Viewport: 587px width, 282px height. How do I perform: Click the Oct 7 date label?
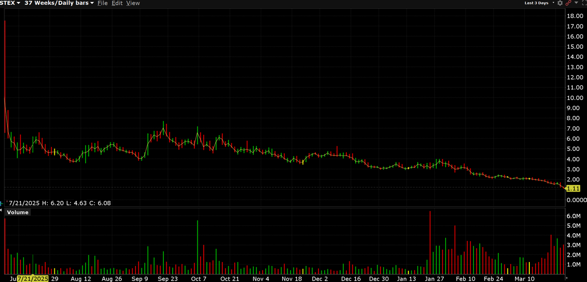[199, 279]
